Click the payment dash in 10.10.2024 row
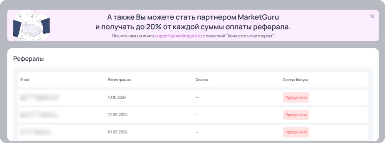This screenshot has height=143, width=385. 197,97
